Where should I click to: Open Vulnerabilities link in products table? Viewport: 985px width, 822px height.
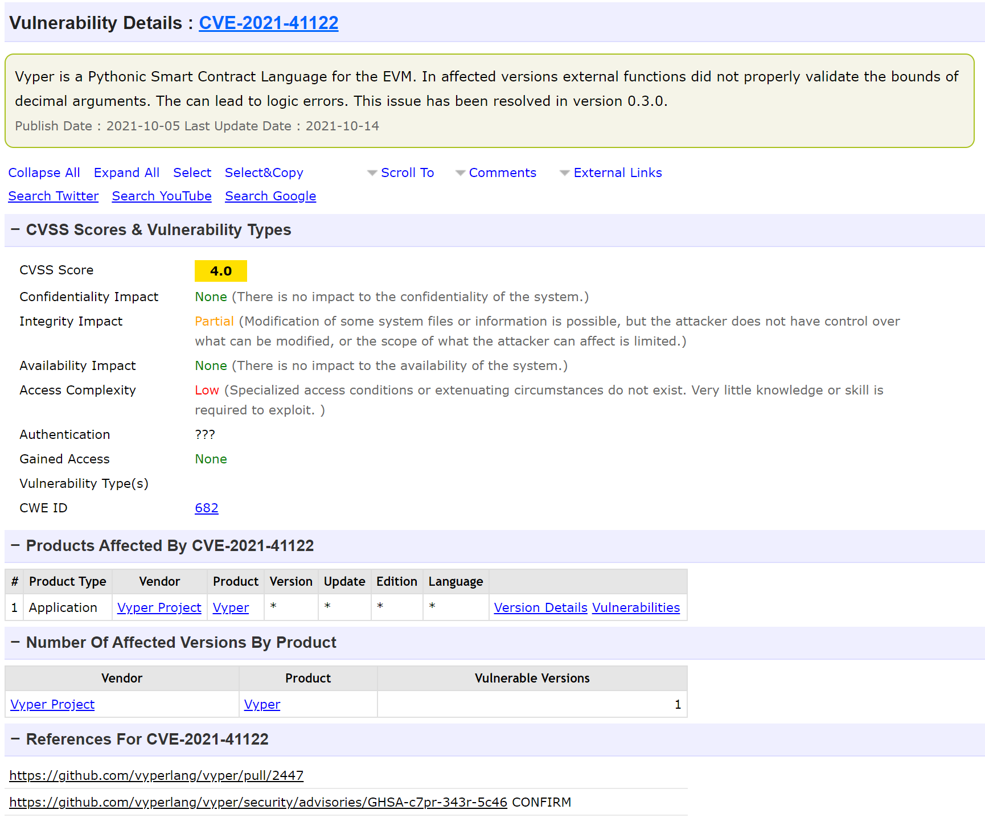(636, 607)
